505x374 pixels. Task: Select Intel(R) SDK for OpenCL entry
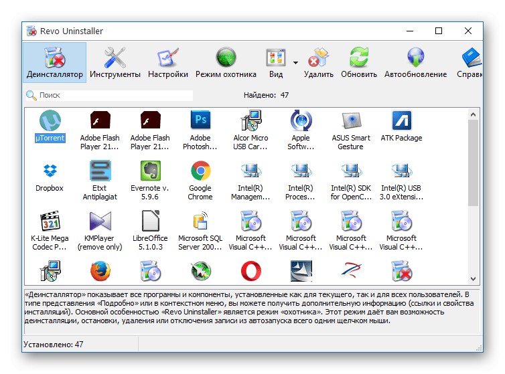351,181
